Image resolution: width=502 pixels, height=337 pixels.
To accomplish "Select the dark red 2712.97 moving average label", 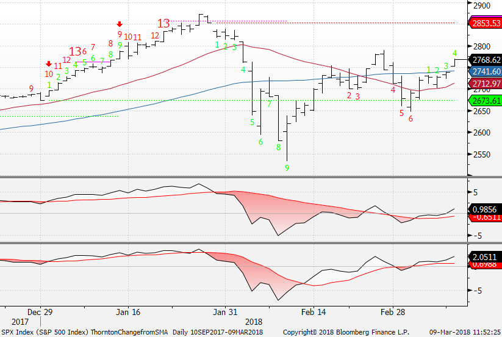I will click(x=486, y=84).
